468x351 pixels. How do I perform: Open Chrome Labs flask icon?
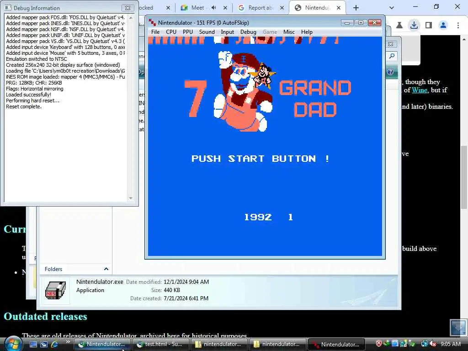(399, 26)
